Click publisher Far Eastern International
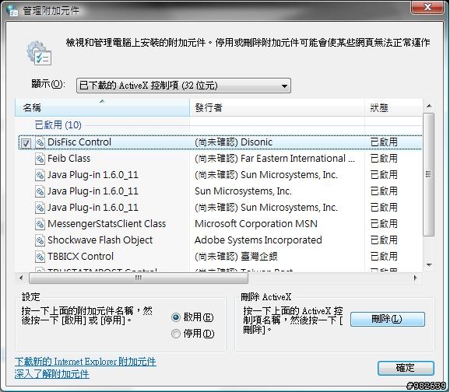Image resolution: width=450 pixels, height=392 pixels. click(275, 159)
